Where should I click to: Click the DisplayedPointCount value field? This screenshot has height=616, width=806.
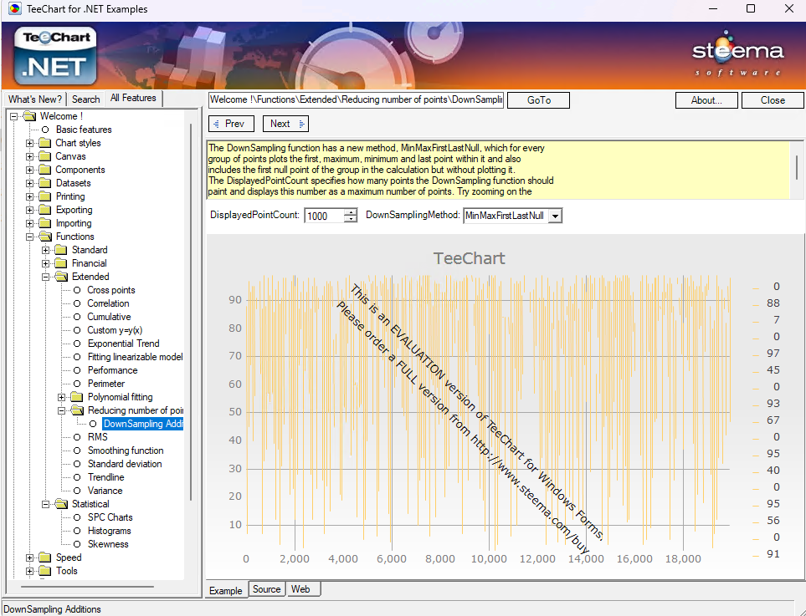tap(325, 216)
